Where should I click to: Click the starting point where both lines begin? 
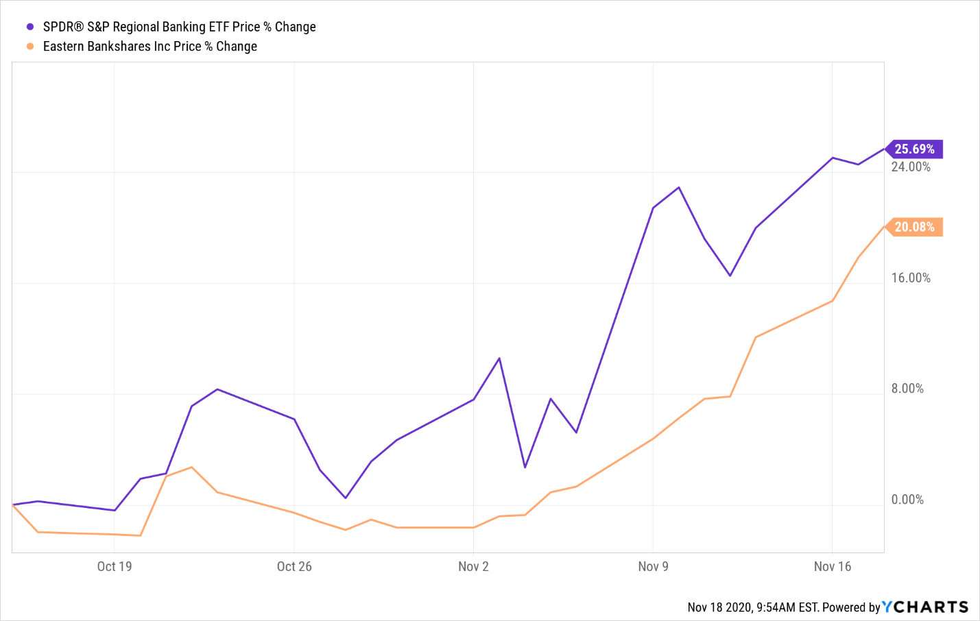13,504
